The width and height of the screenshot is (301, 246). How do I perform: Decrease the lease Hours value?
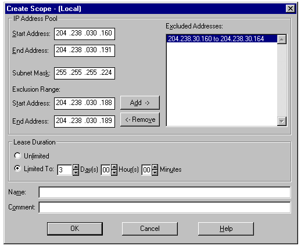[x=114, y=172]
